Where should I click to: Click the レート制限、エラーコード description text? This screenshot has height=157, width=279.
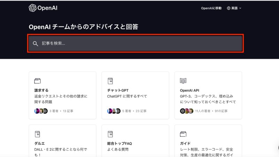pyautogui.click(x=206, y=152)
